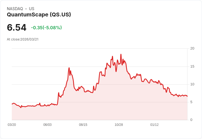Click the 10 value label on y-axis
This screenshot has height=139, width=202.
tap(192, 84)
